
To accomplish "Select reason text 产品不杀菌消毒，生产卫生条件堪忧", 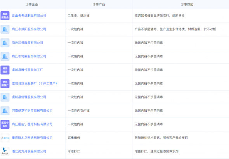I will tap(160, 29).
